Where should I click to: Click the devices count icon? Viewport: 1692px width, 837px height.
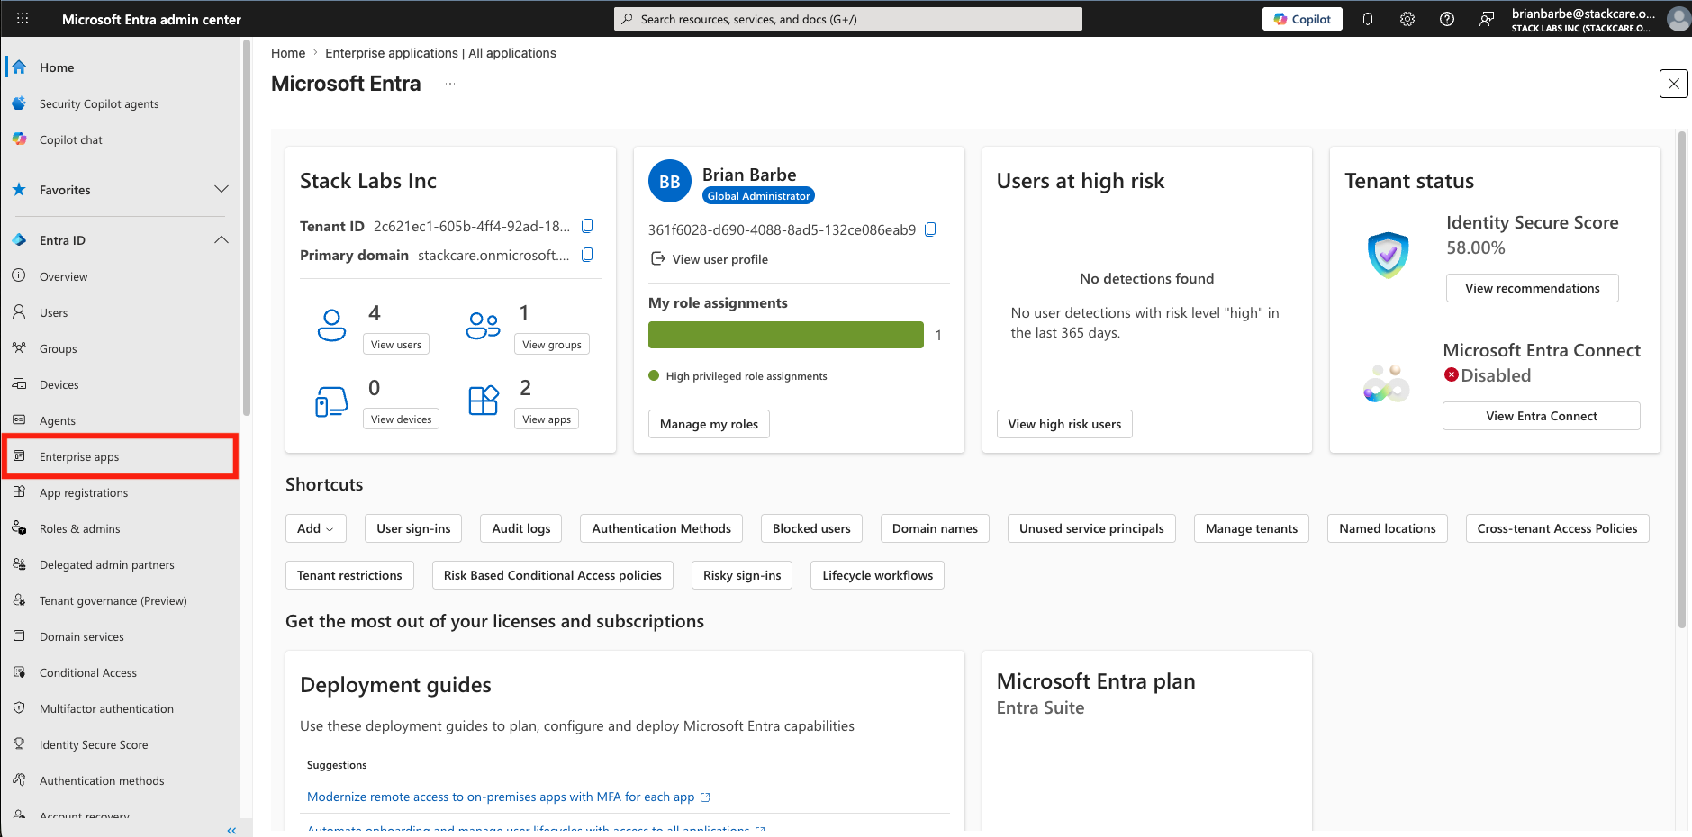pos(331,401)
